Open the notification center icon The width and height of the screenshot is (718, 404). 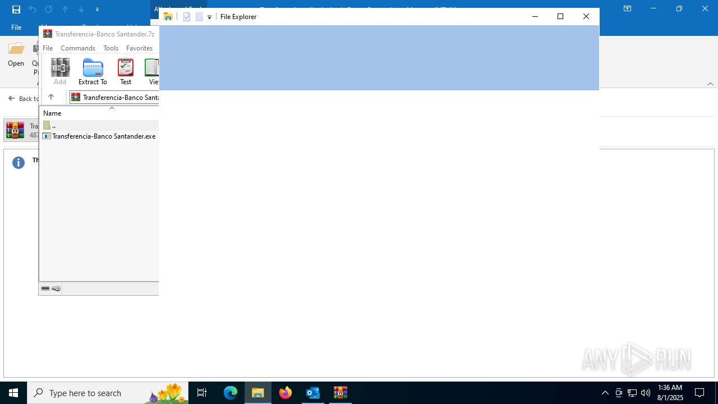699,393
